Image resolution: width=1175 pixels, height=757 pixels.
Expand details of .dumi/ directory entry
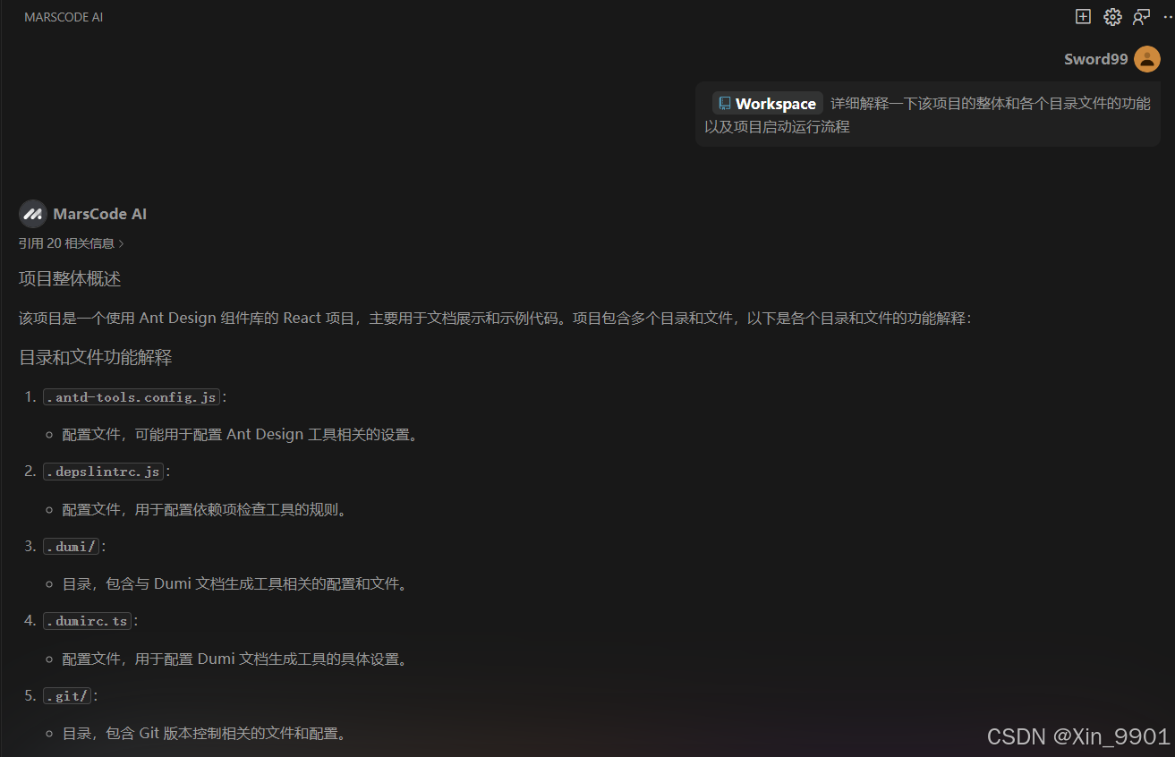[71, 546]
